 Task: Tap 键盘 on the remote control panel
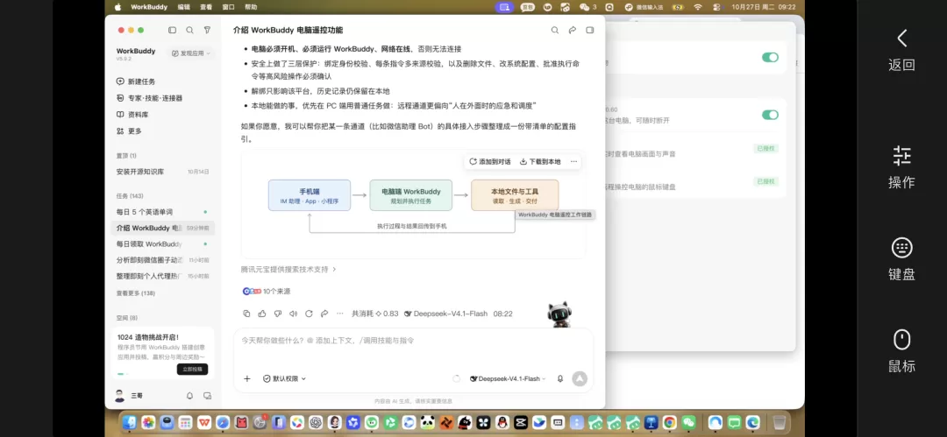[901, 259]
